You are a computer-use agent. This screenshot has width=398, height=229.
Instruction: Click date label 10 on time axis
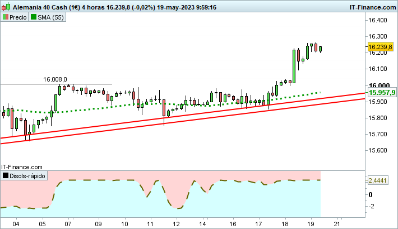[x=124, y=224]
